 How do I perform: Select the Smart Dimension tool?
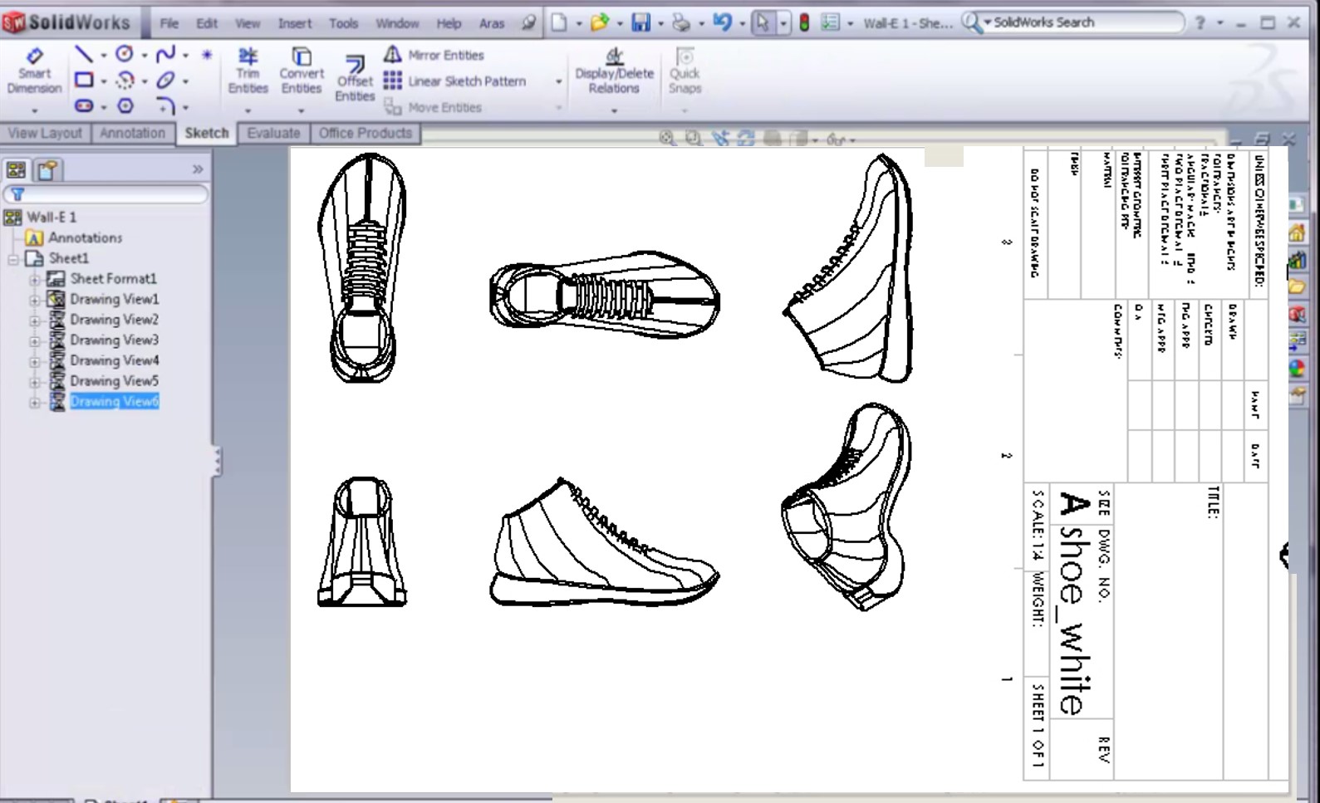[34, 70]
